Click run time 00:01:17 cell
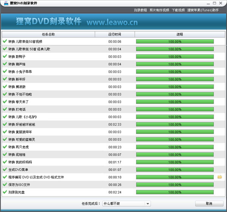 115,162
